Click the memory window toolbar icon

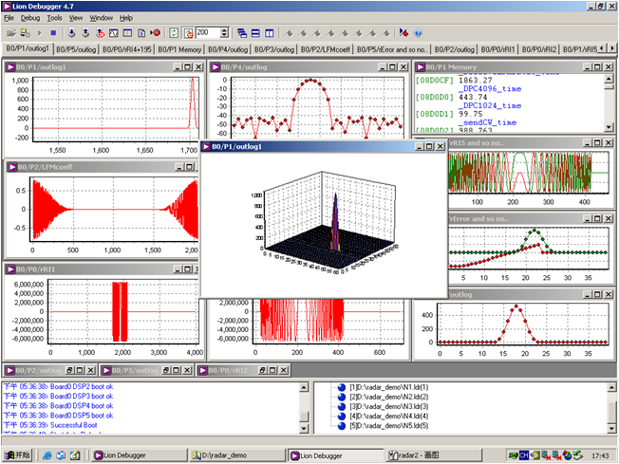[x=127, y=33]
